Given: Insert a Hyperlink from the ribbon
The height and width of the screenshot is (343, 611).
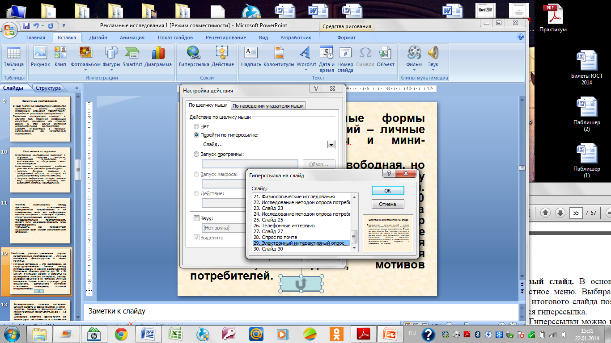Looking at the screenshot, I should tap(194, 57).
